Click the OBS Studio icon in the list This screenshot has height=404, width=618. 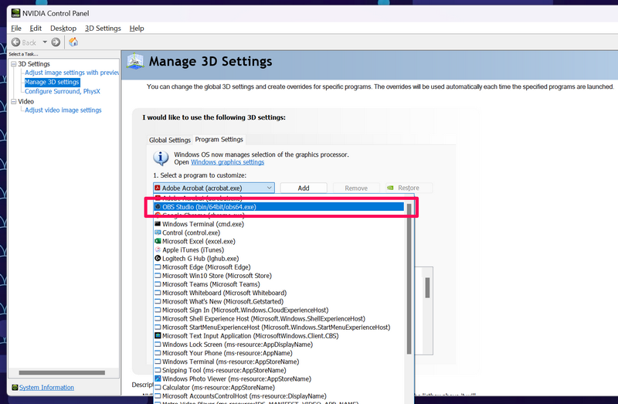point(158,207)
